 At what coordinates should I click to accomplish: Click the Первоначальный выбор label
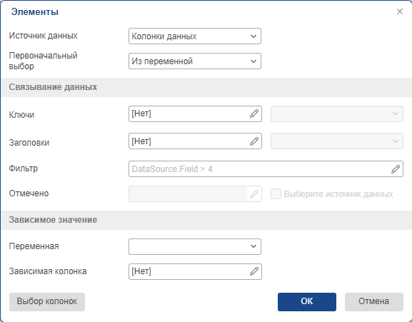click(x=43, y=61)
